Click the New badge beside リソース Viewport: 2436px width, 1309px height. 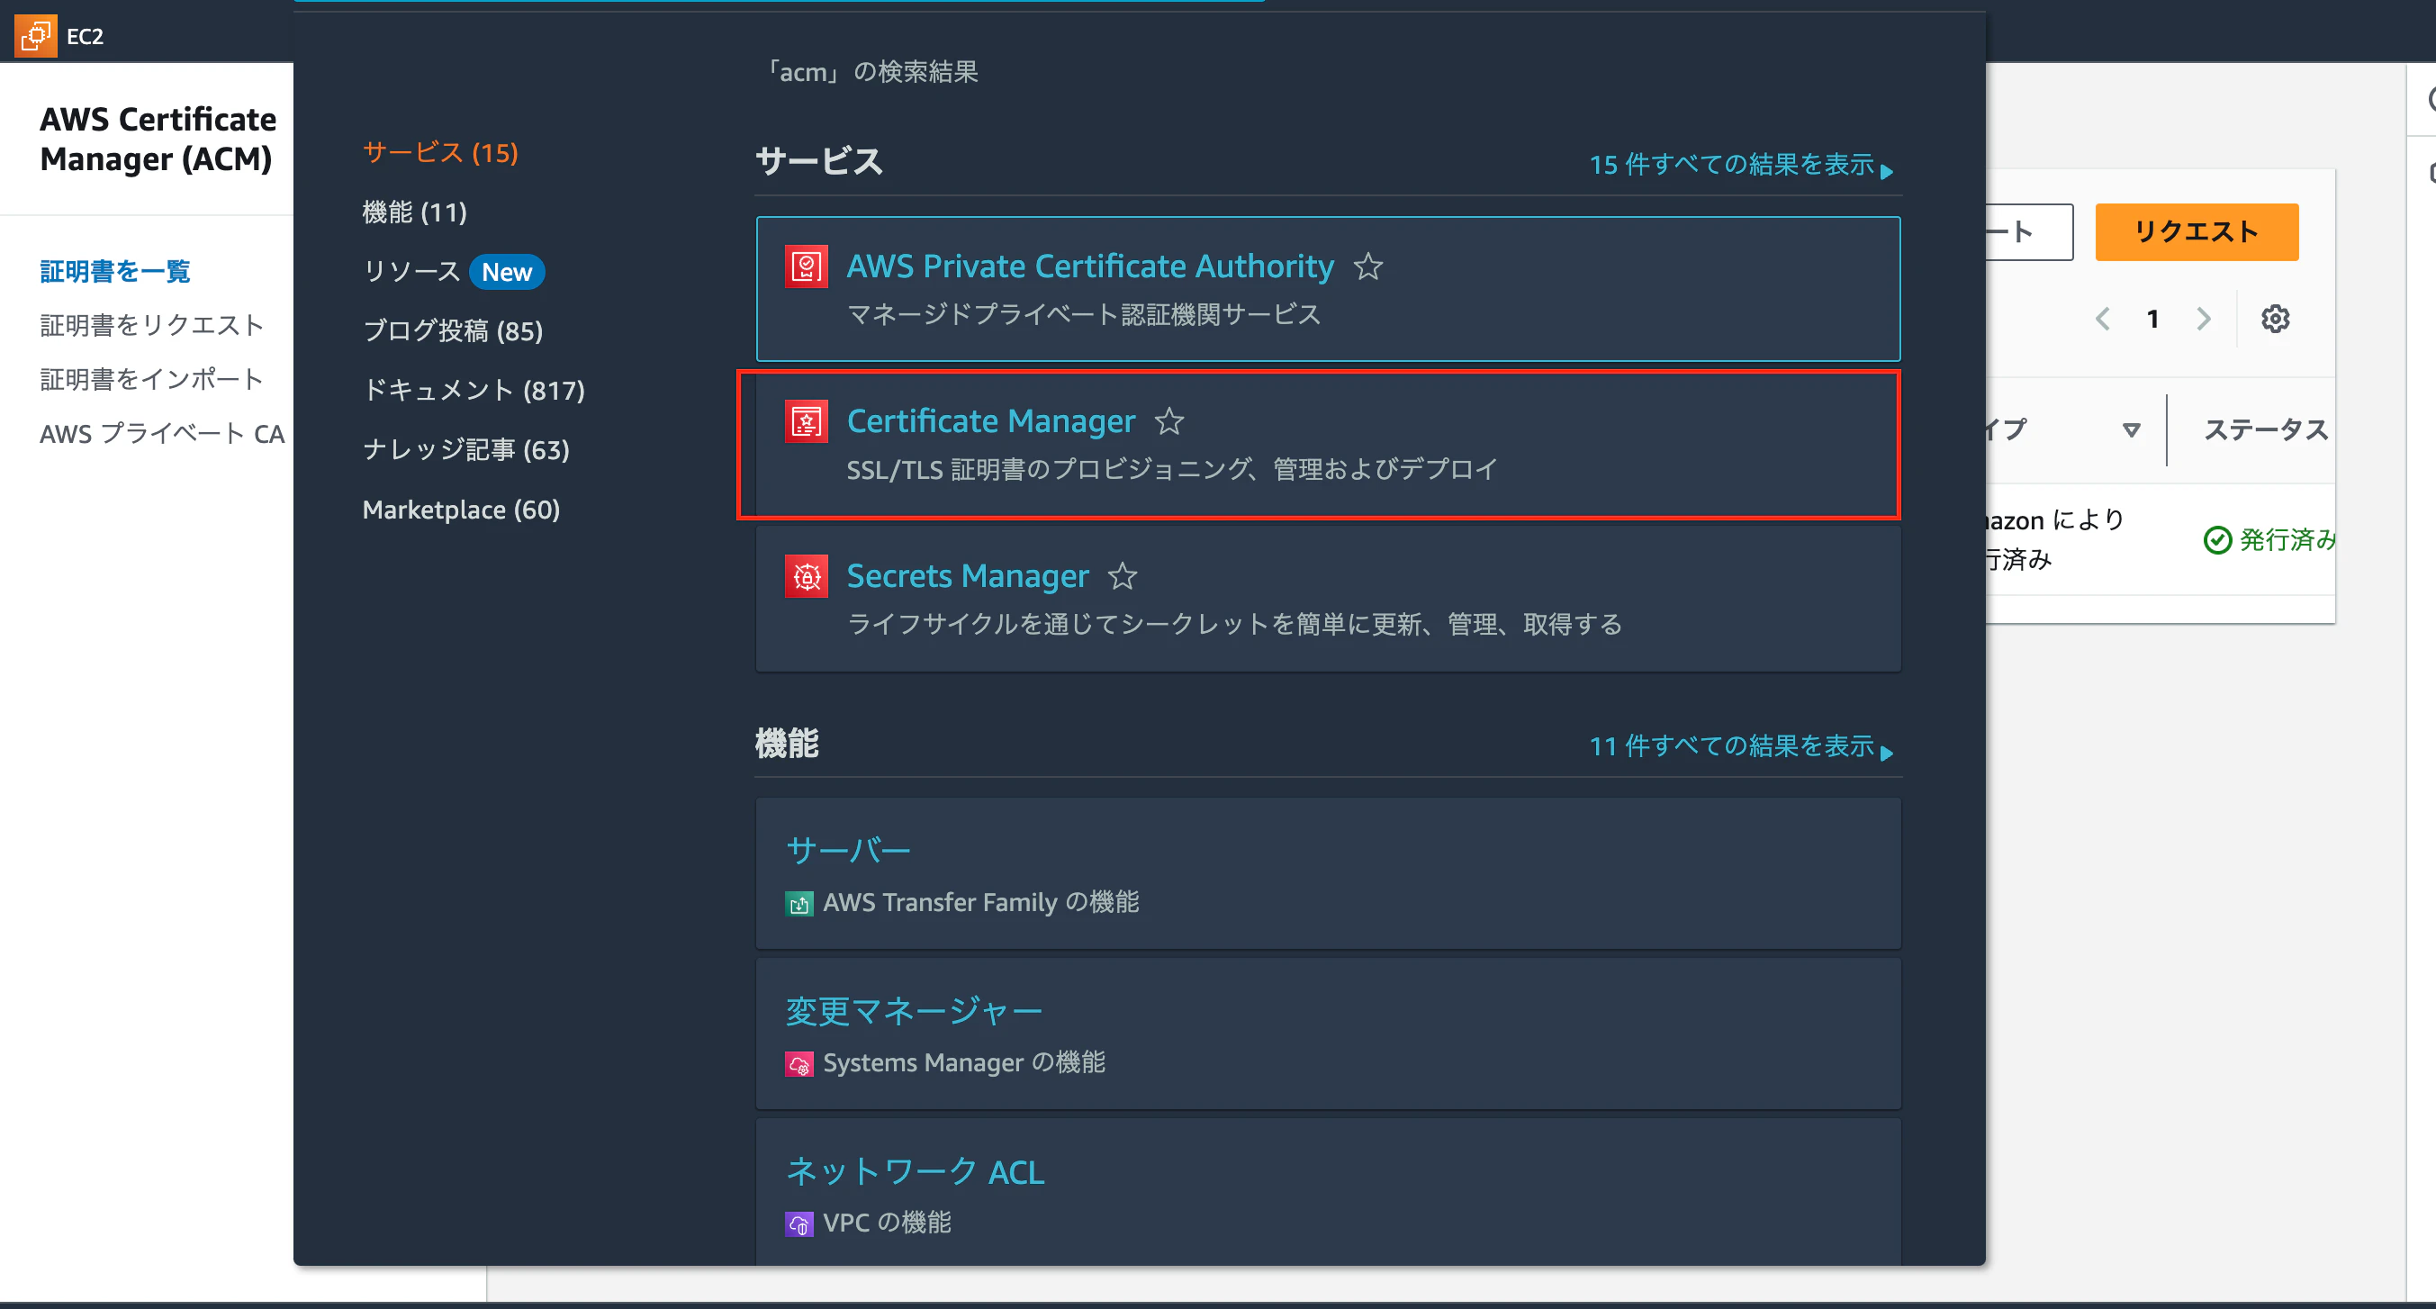[507, 272]
